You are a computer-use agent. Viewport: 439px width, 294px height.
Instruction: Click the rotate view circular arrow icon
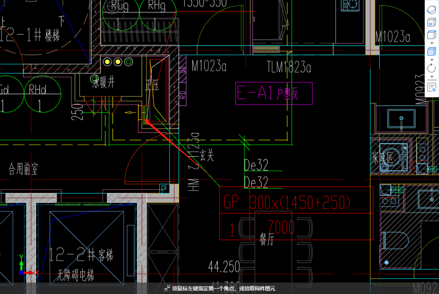432,68
